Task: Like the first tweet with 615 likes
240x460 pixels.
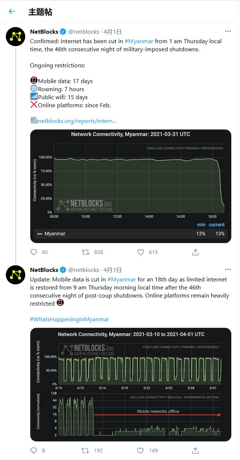Action: [141, 252]
